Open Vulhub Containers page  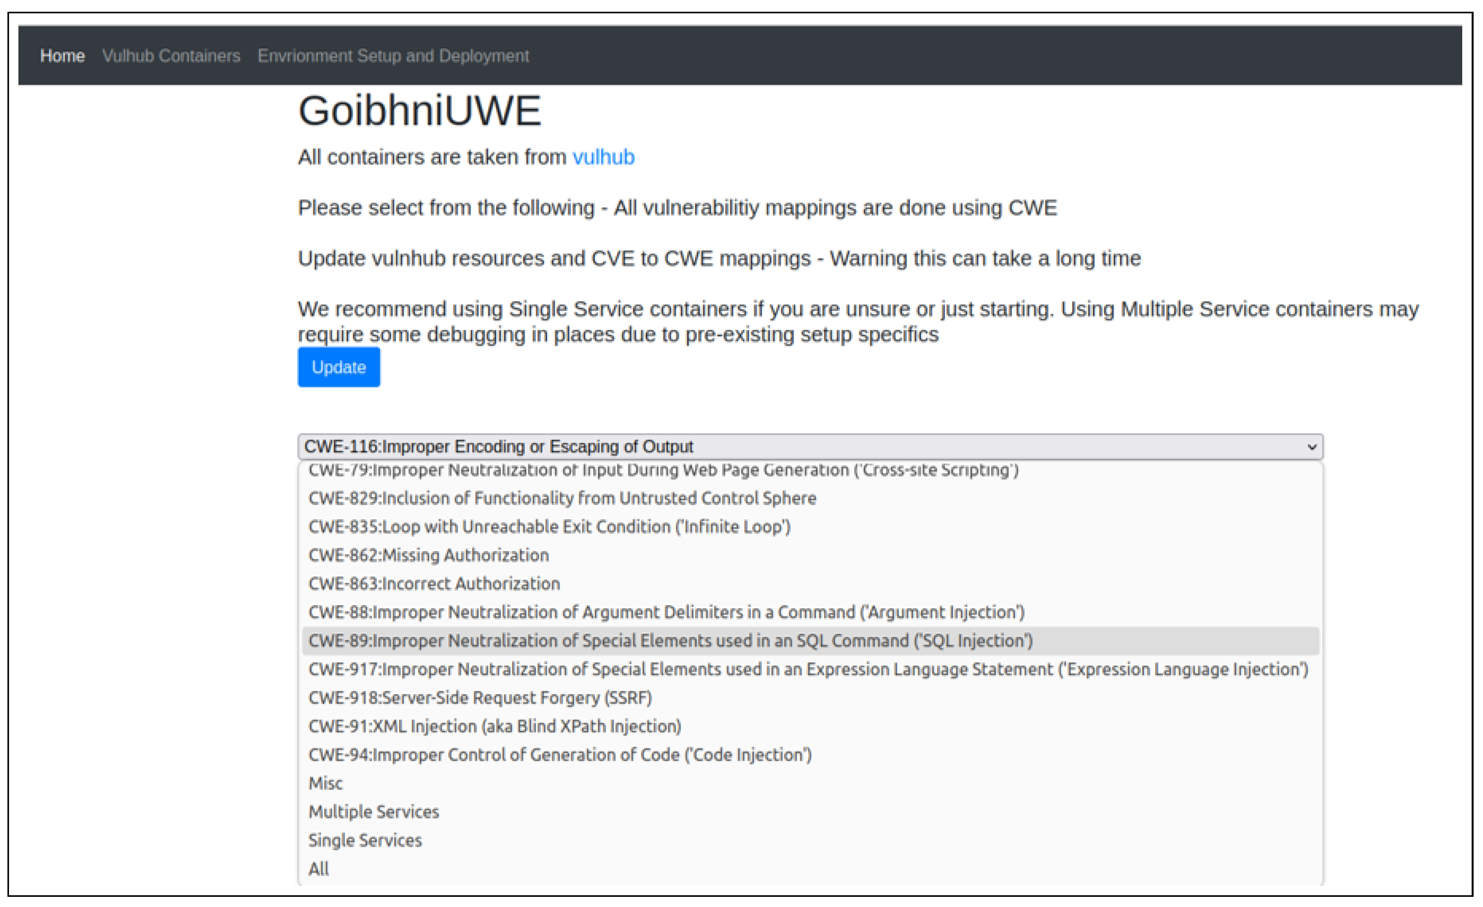(171, 56)
